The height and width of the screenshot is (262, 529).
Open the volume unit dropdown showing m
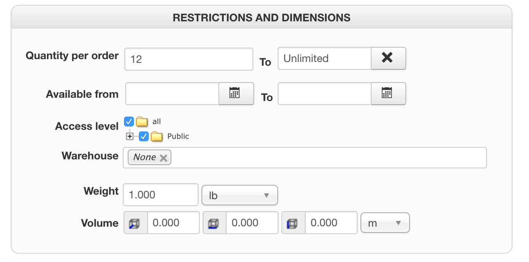pos(385,223)
